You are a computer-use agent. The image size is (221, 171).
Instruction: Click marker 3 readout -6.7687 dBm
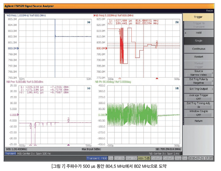[x=59, y=92]
